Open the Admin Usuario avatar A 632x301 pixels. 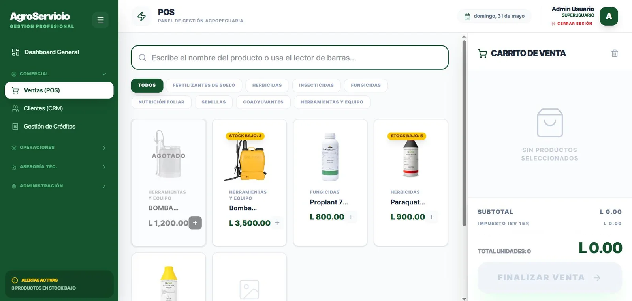pyautogui.click(x=609, y=16)
